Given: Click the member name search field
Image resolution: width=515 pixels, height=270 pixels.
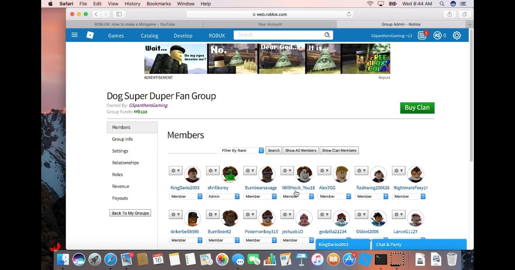Looking at the screenshot, I should point(192,150).
